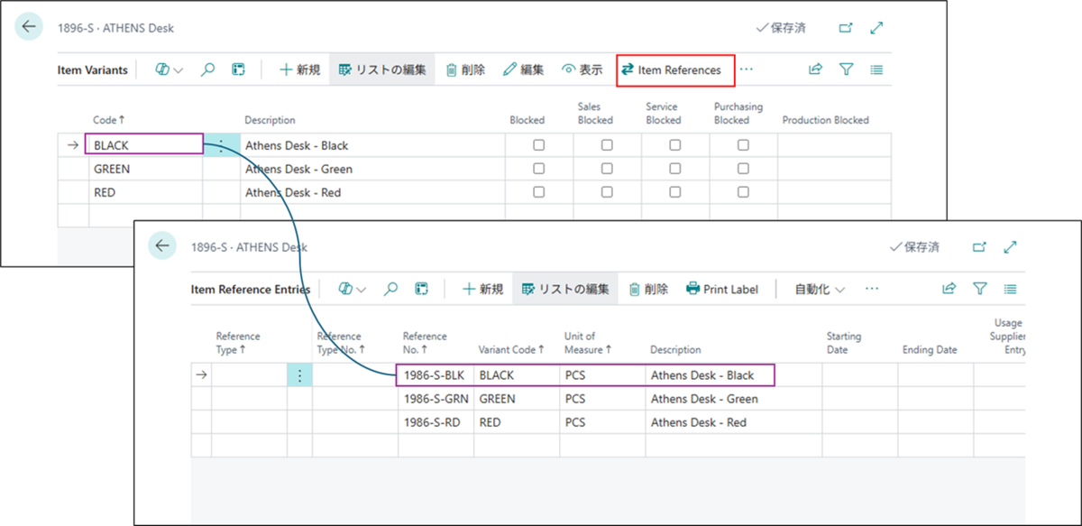
Task: Click 表示 in Item Variants toolbar
Action: click(582, 69)
